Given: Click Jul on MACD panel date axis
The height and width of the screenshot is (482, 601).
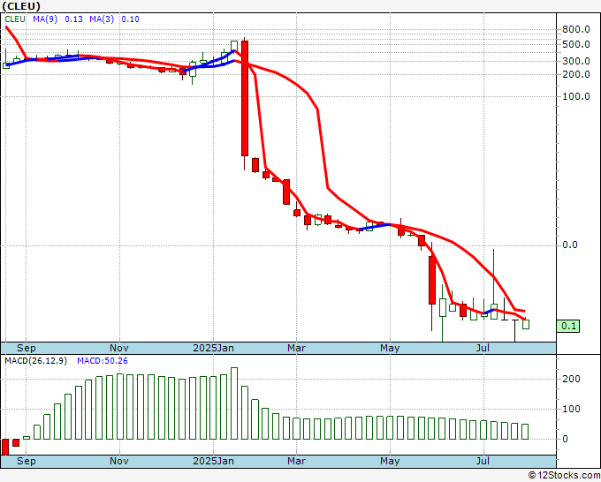Looking at the screenshot, I should [x=483, y=461].
